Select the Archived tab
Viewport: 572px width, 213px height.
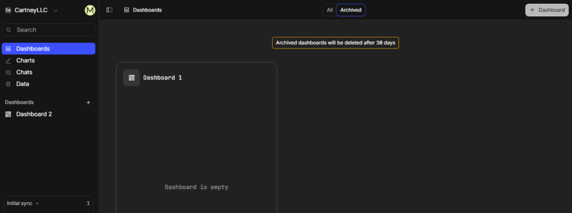351,10
